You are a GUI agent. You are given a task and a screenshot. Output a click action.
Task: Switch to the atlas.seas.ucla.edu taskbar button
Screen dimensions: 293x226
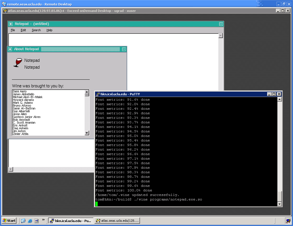click(117, 221)
